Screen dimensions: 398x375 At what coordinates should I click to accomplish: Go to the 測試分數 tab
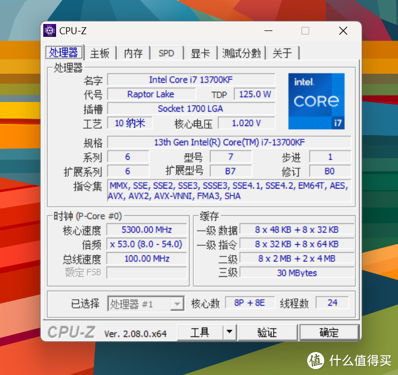point(241,53)
